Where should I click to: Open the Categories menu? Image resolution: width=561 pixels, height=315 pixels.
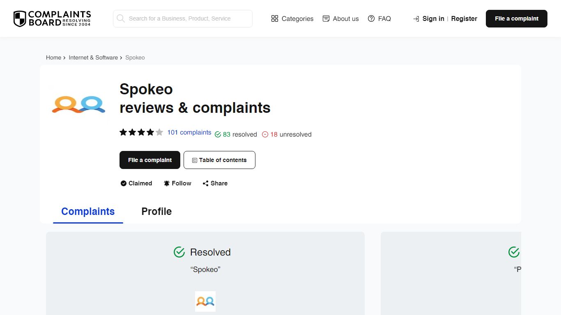[292, 18]
